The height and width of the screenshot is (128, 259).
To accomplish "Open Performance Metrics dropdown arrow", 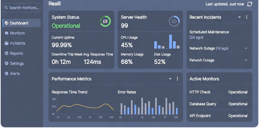I will (x=170, y=79).
